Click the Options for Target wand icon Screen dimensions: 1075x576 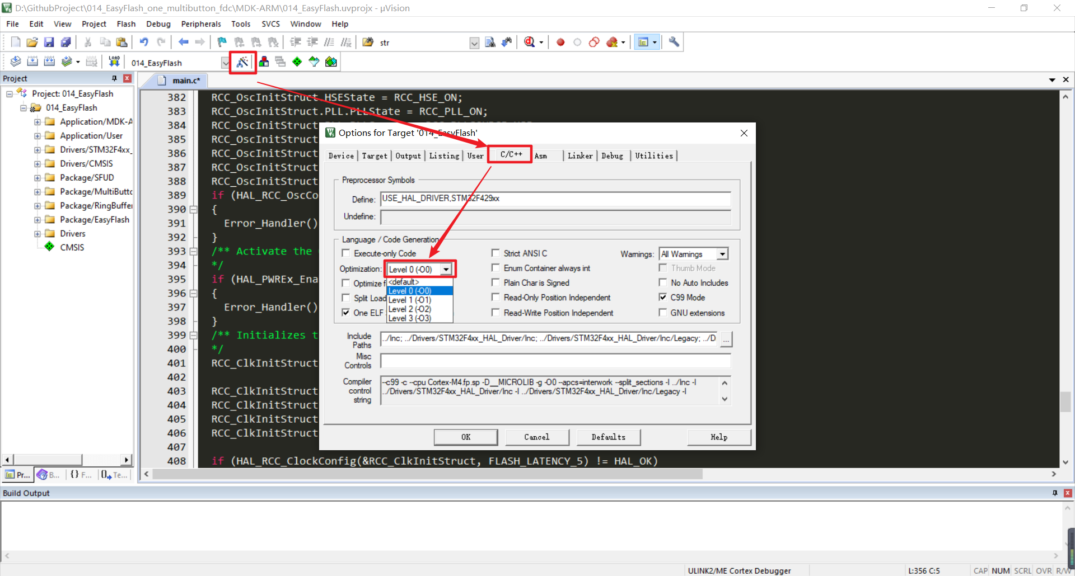[x=242, y=62]
